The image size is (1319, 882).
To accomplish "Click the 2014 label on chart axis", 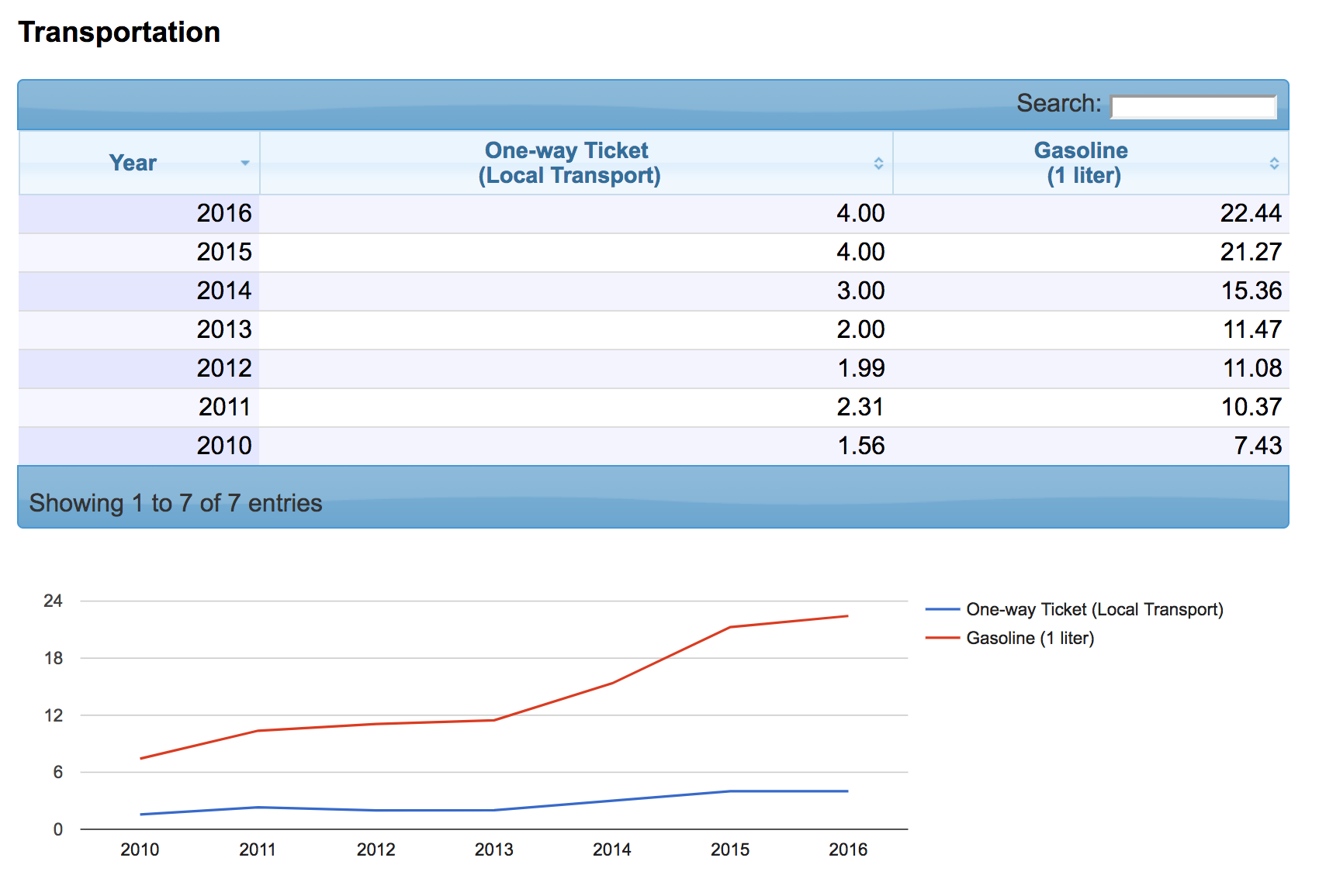I will point(611,849).
